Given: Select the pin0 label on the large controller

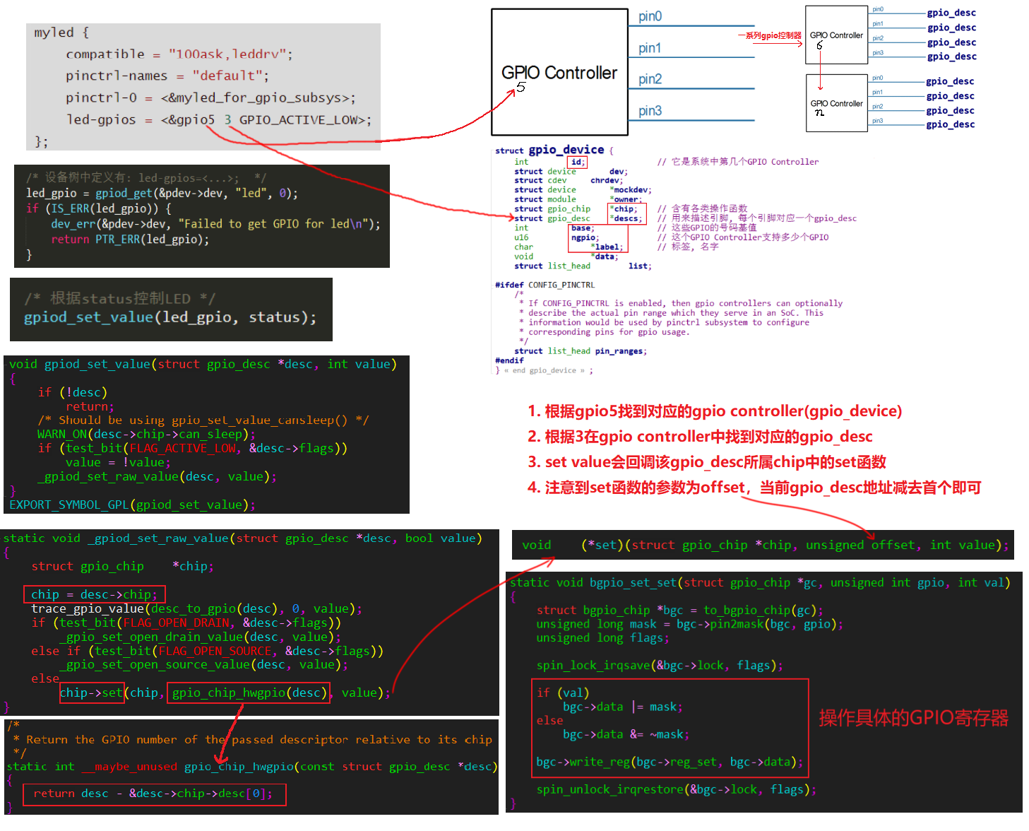Looking at the screenshot, I should click(650, 16).
